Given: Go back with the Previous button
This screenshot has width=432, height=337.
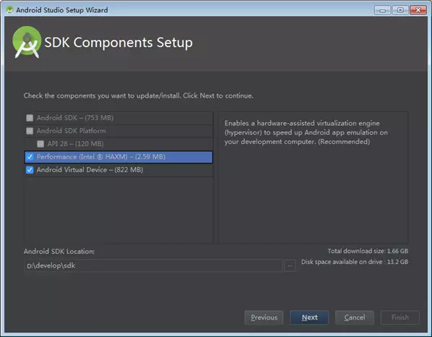Looking at the screenshot, I should [264, 317].
